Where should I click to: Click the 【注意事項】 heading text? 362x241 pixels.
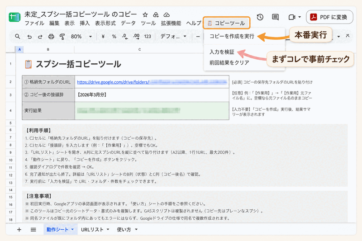click(x=38, y=196)
